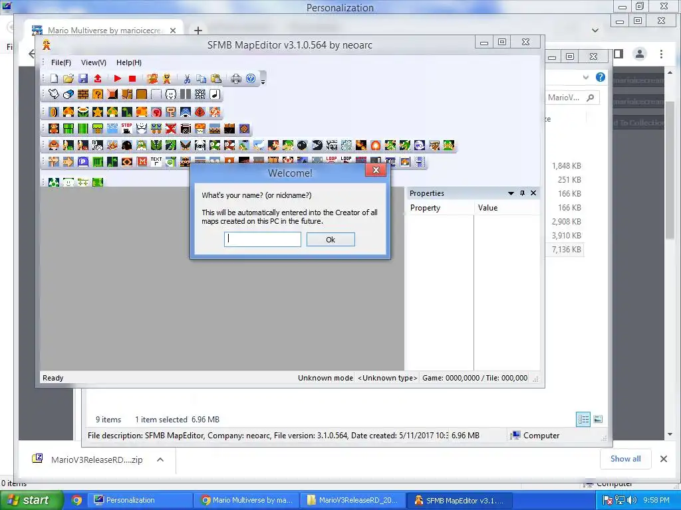
Task: Select the key item icon
Action: pos(171,112)
